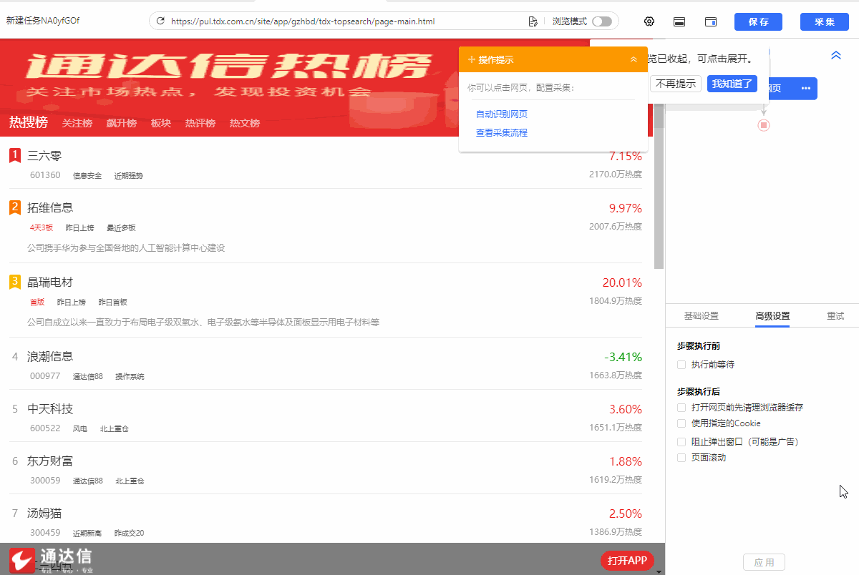Expand the workflow panel with blue double chevron

(835, 55)
